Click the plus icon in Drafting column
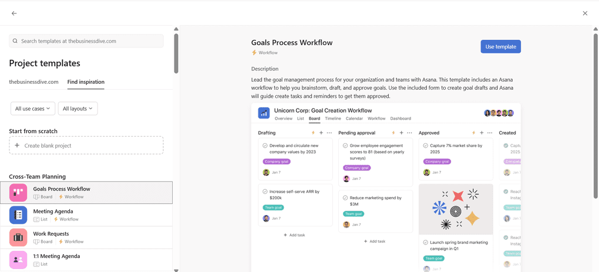 click(321, 132)
